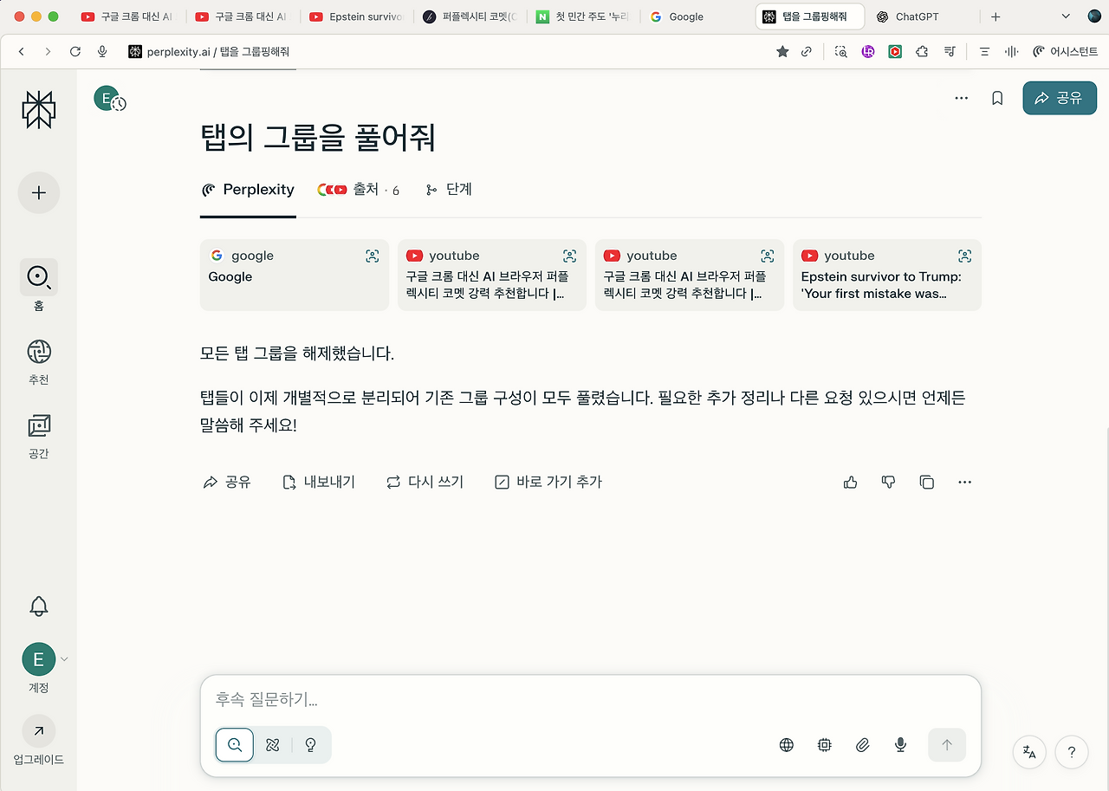
Task: Click the 업그레이드 arrow icon
Action: tap(39, 731)
